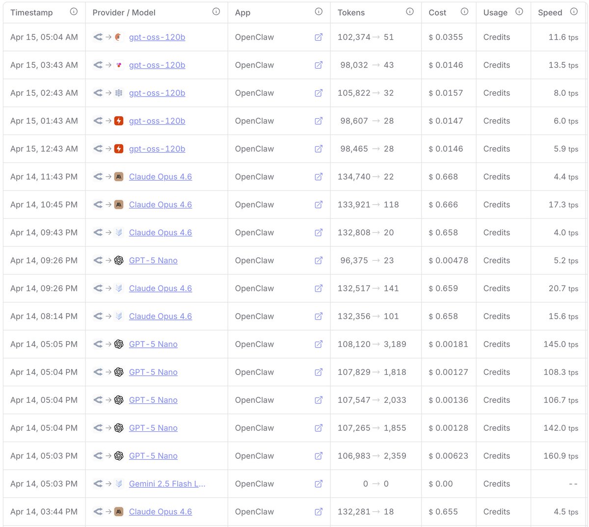Viewport: 589px width, 527px height.
Task: Click the Tokens column header
Action: (x=351, y=13)
